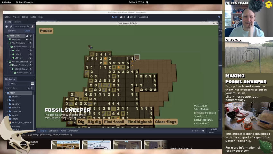Screen dimensions: 273x154
Task: Toggle visibility of MenuBG node
Action: pos(31,39)
